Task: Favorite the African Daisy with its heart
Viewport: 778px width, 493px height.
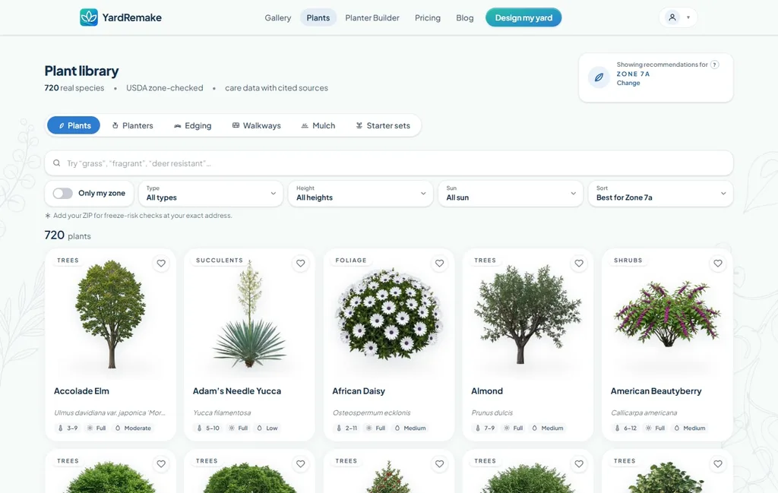Action: click(x=440, y=264)
